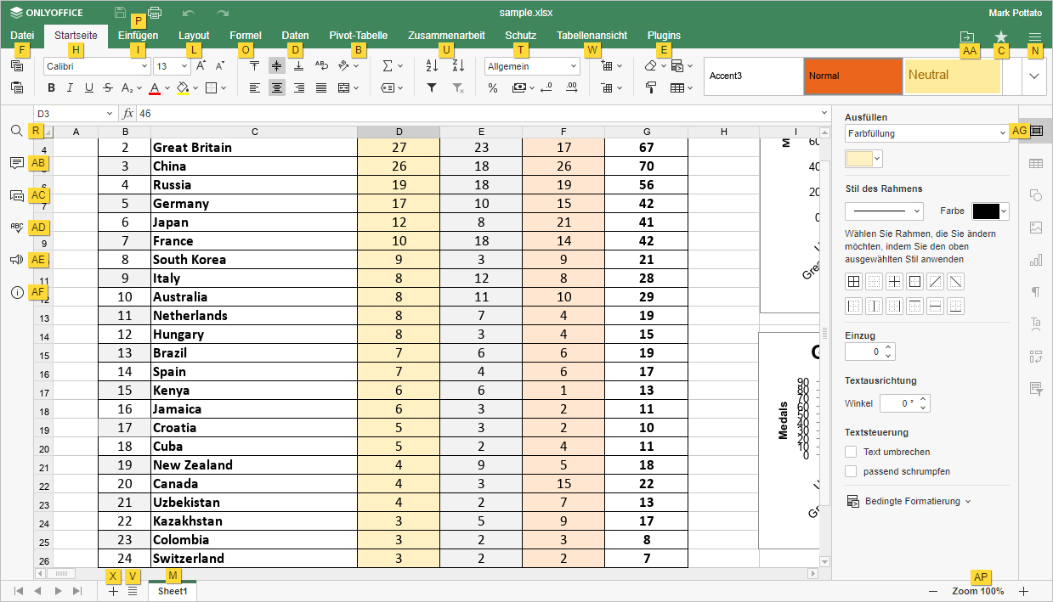Click 'Bedingte Formatierung' in the right panel
This screenshot has width=1053, height=602.
pos(912,502)
